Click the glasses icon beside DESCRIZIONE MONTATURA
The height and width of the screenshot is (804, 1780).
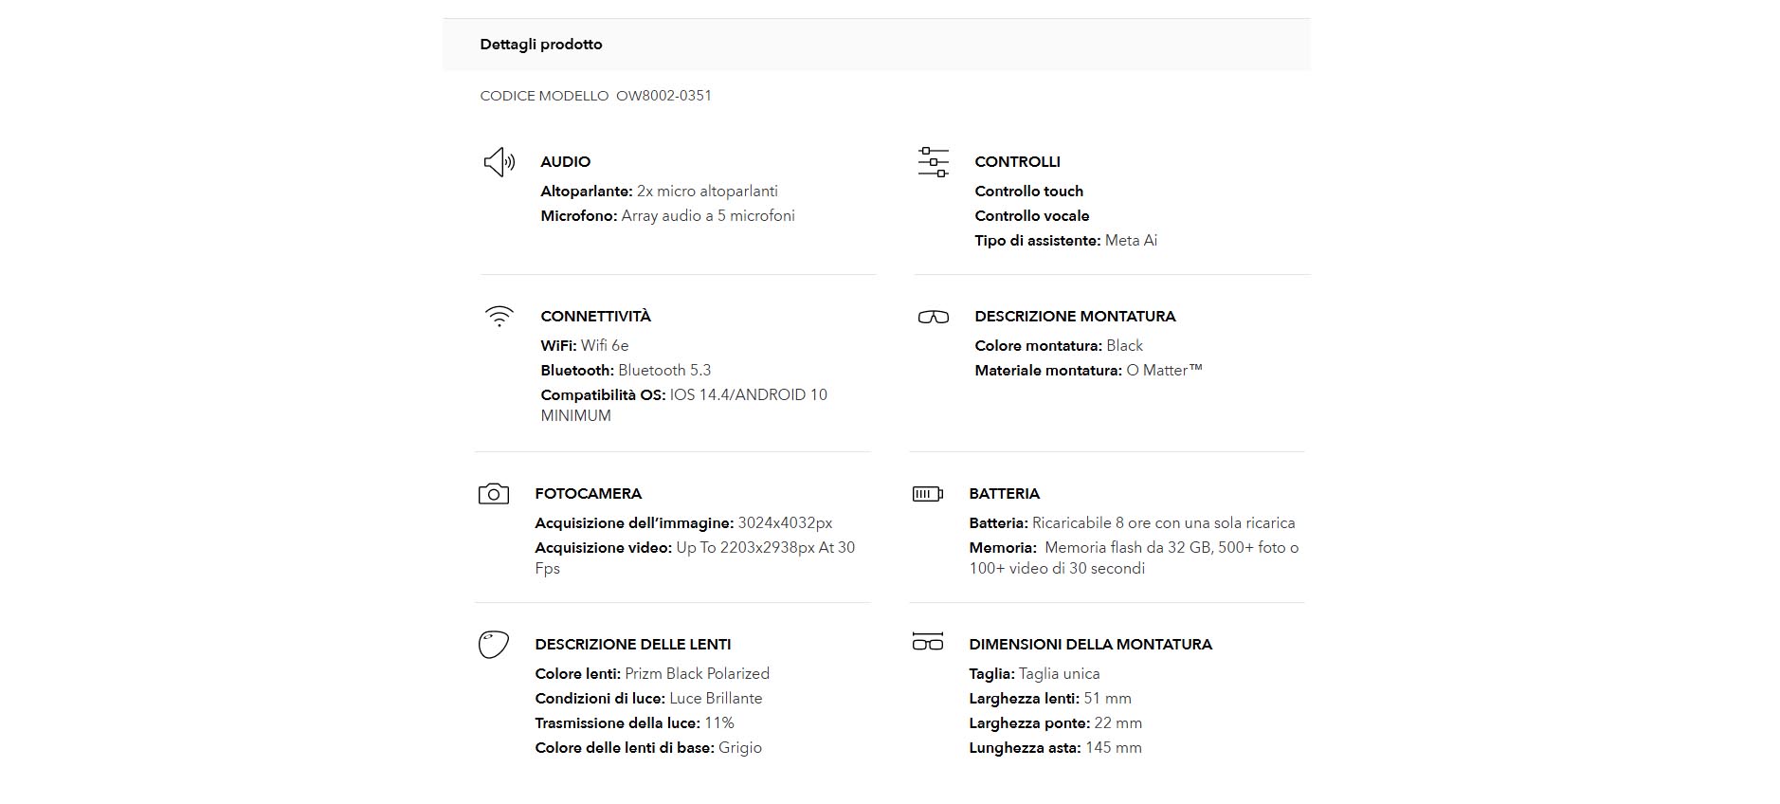(933, 317)
